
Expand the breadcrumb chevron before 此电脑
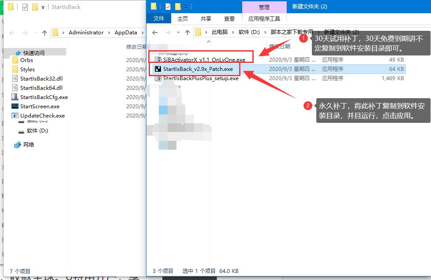(x=206, y=33)
